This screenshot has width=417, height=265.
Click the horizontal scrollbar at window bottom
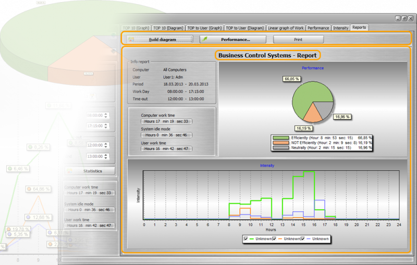(237, 259)
